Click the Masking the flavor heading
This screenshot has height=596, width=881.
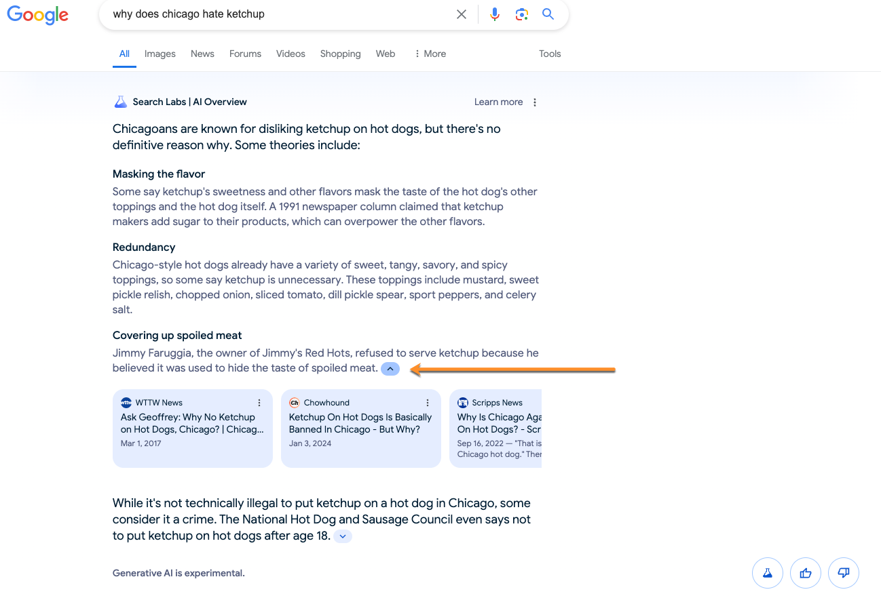(159, 174)
